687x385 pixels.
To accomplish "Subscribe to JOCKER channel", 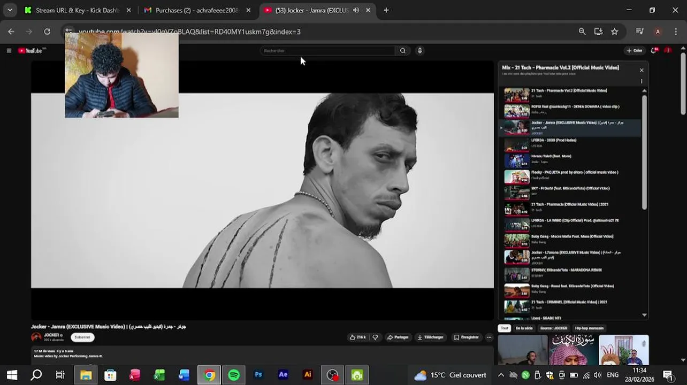I will 82,337.
